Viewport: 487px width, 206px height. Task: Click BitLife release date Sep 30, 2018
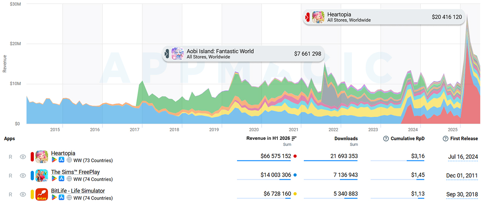pyautogui.click(x=462, y=194)
